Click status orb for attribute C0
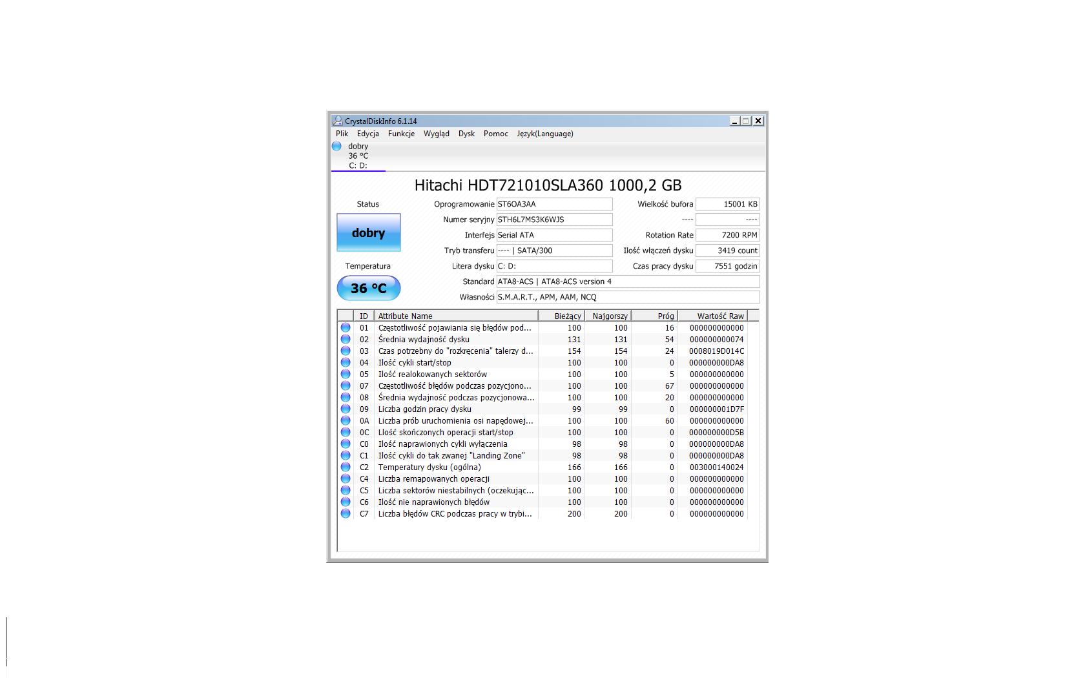1085x678 pixels. point(346,444)
